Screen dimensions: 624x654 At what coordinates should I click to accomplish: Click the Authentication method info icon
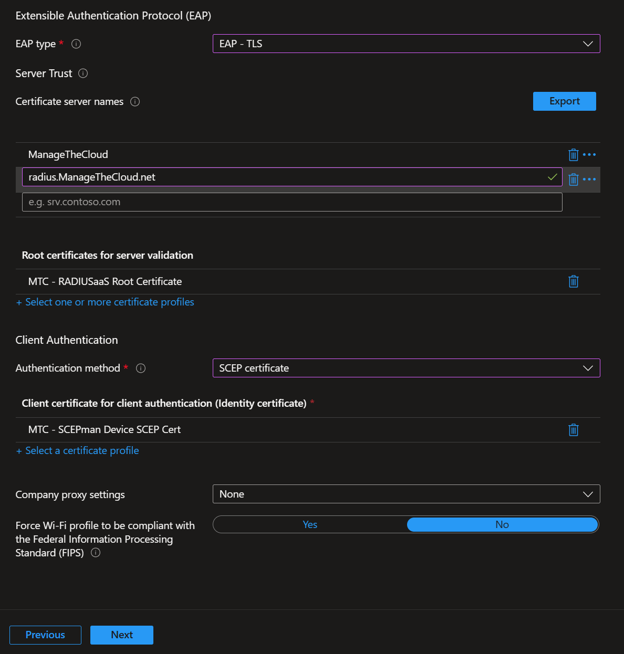(x=140, y=368)
